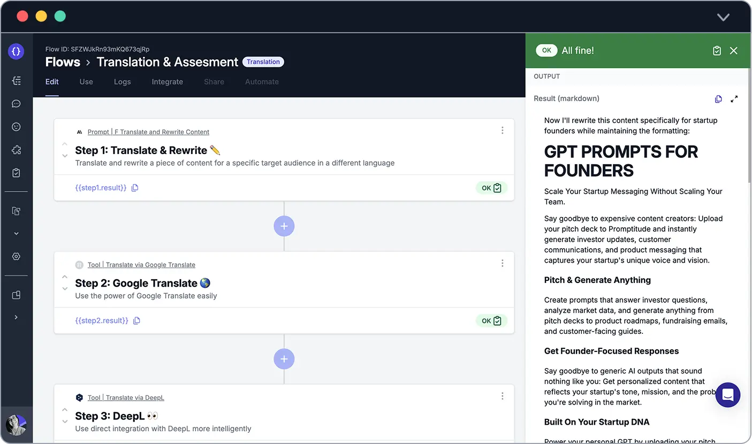Image resolution: width=752 pixels, height=444 pixels.
Task: Open the documents content icon in sidebar
Action: click(16, 211)
